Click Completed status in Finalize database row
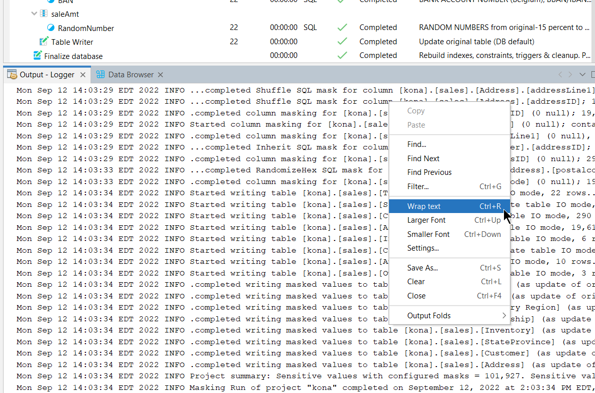This screenshot has width=595, height=393. (378, 55)
